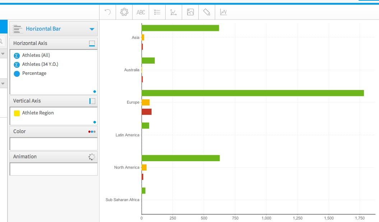Click the horizontal bar chart type icon
Screen dimensions: 379x222
pos(17,29)
